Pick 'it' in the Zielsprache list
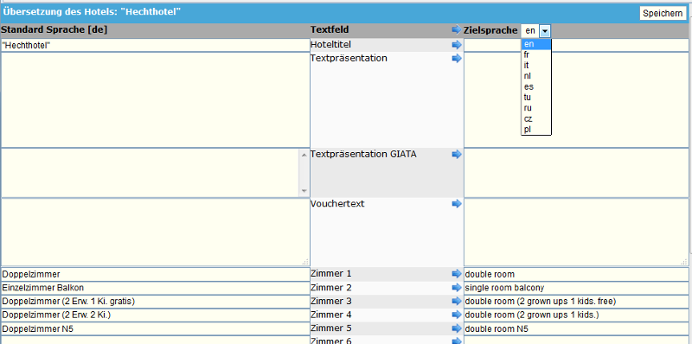692x344 pixels. (536, 66)
